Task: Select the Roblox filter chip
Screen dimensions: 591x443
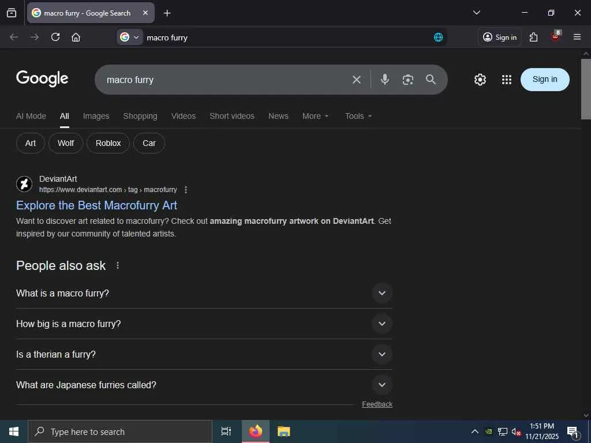Action: pyautogui.click(x=108, y=143)
